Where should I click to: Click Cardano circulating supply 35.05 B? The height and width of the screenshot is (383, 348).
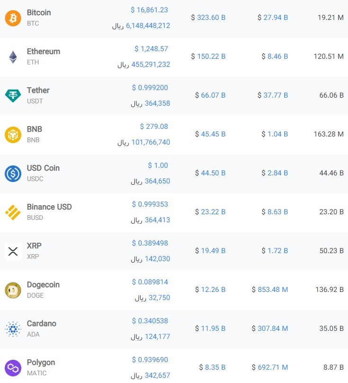(x=331, y=328)
